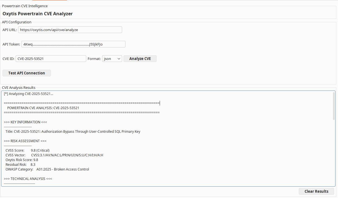Click the 'CVSS Score: 9.8 (Critical)' line
This screenshot has width=338, height=198.
point(28,151)
